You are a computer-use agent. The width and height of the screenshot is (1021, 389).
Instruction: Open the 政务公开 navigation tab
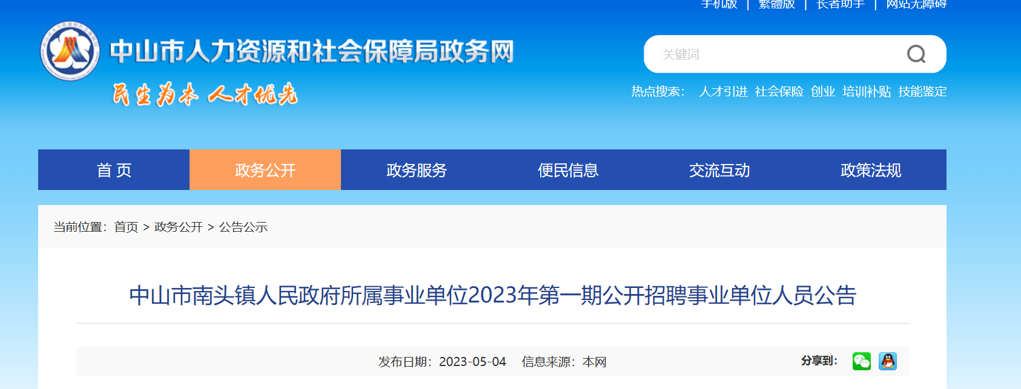pos(265,170)
